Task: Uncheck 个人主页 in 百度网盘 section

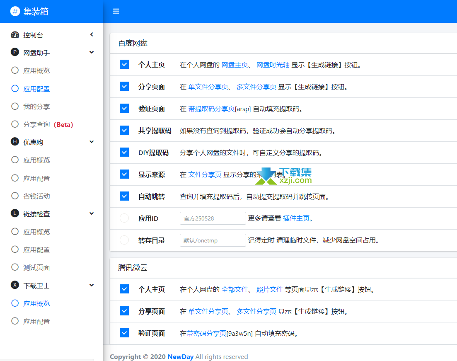Action: pos(124,64)
